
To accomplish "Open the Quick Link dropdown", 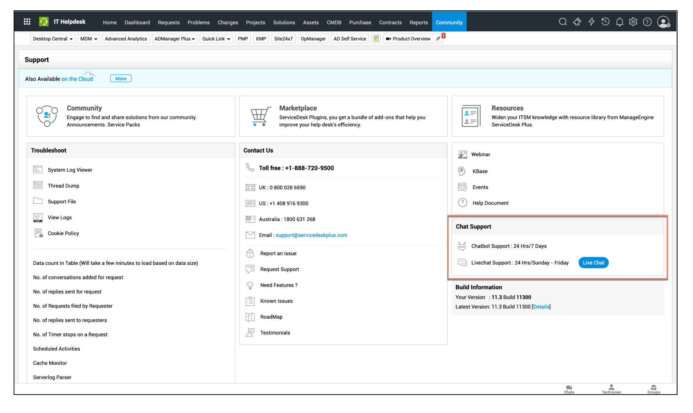I will 216,39.
